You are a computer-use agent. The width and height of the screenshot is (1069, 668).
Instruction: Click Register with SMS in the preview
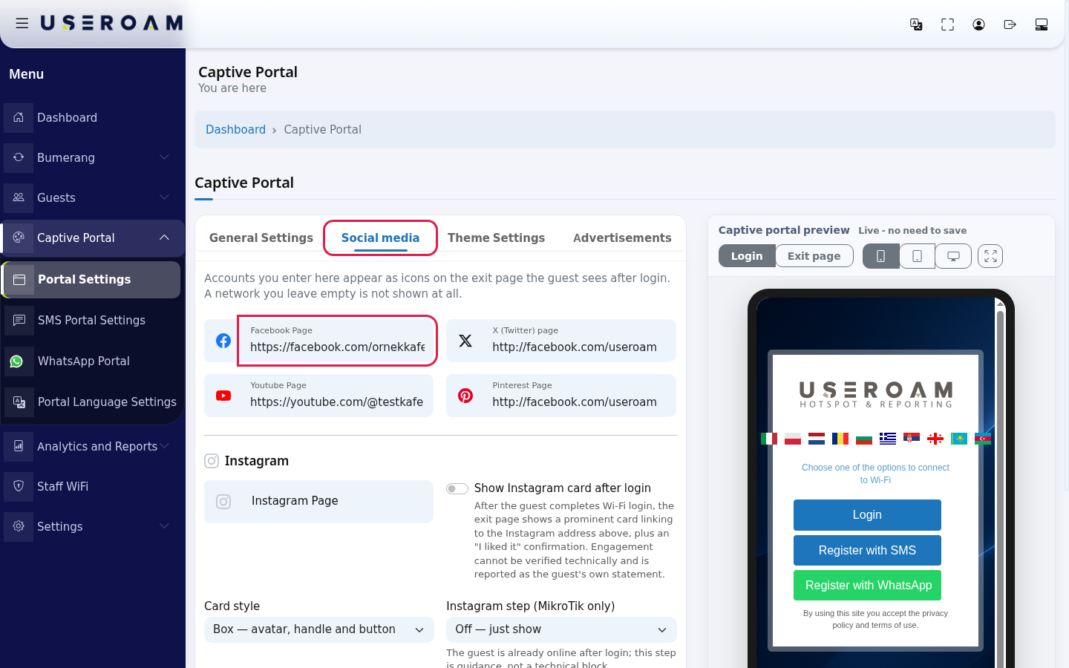click(x=867, y=551)
